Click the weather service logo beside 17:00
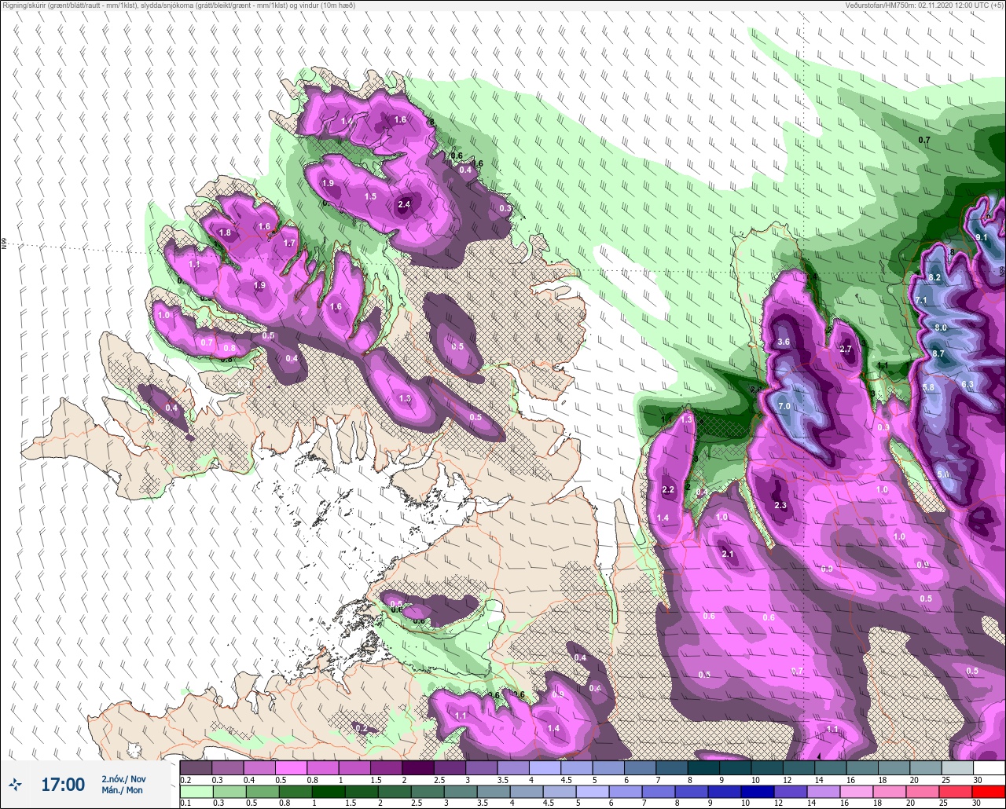The height and width of the screenshot is (809, 1006). [x=15, y=784]
